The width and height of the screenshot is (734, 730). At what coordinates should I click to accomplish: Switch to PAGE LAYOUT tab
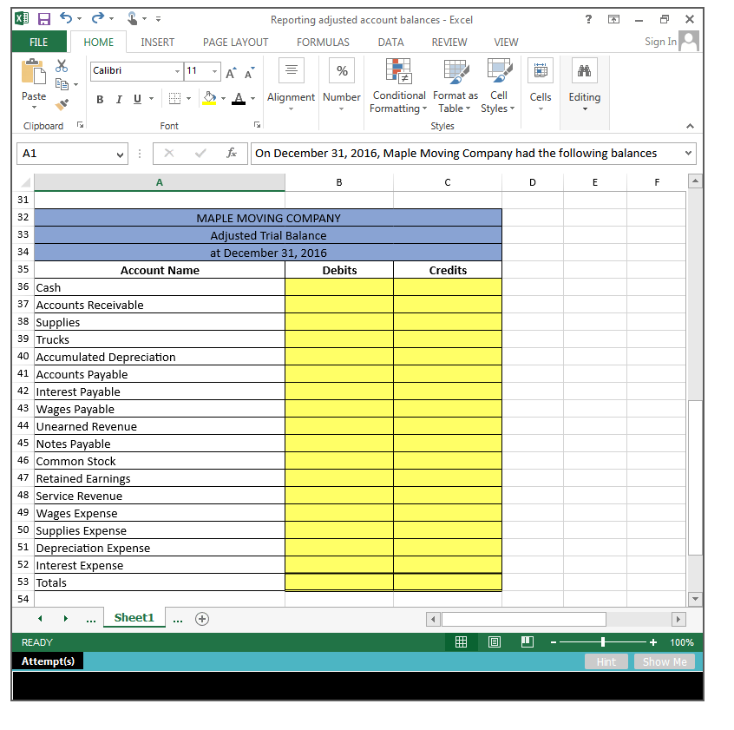235,43
